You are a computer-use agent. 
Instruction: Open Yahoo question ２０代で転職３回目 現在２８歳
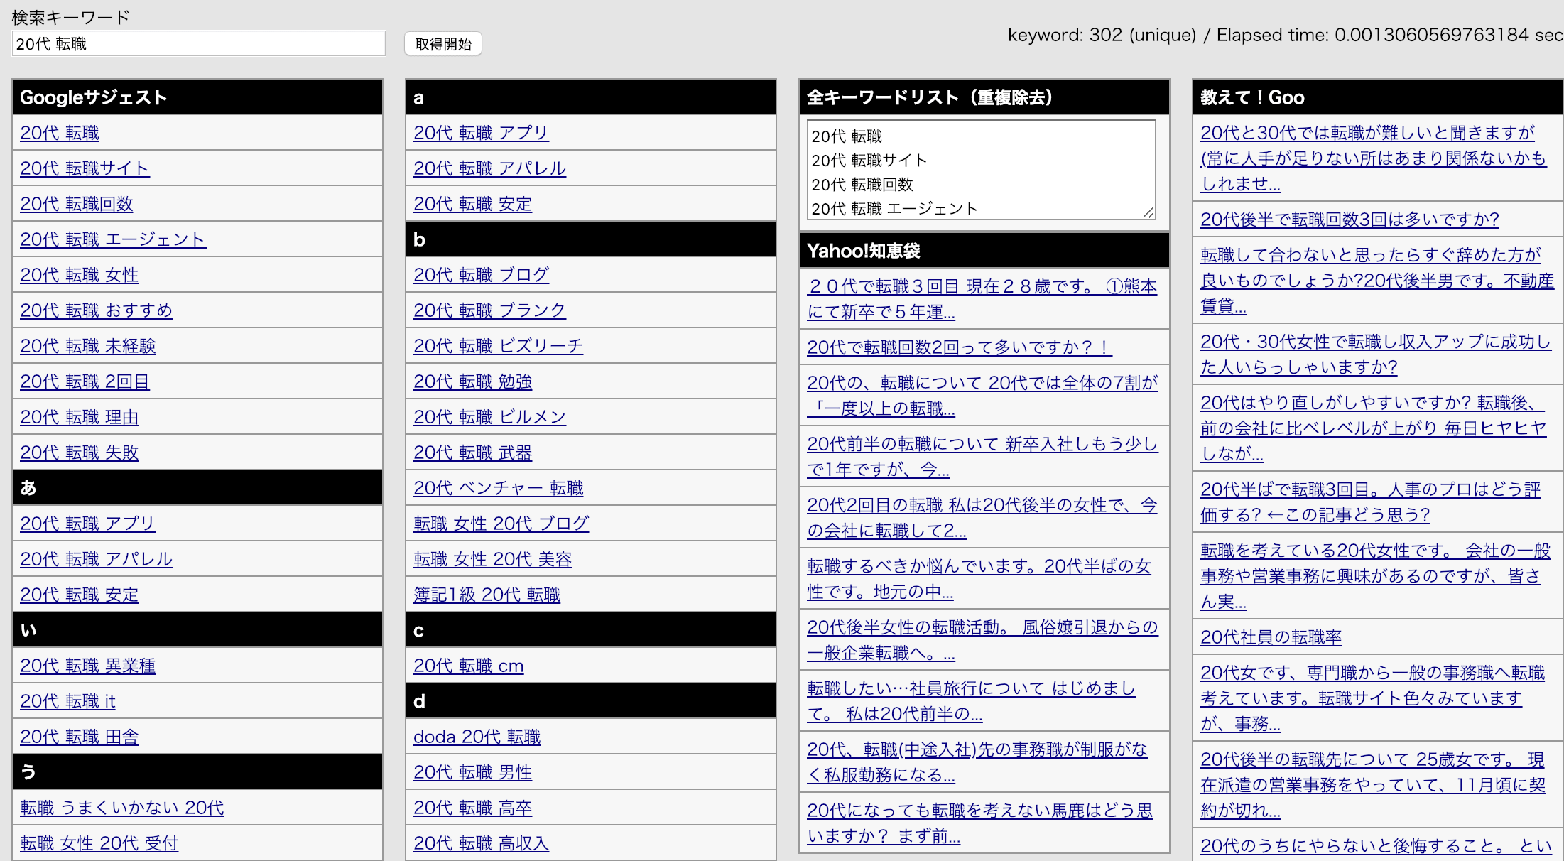tap(982, 299)
